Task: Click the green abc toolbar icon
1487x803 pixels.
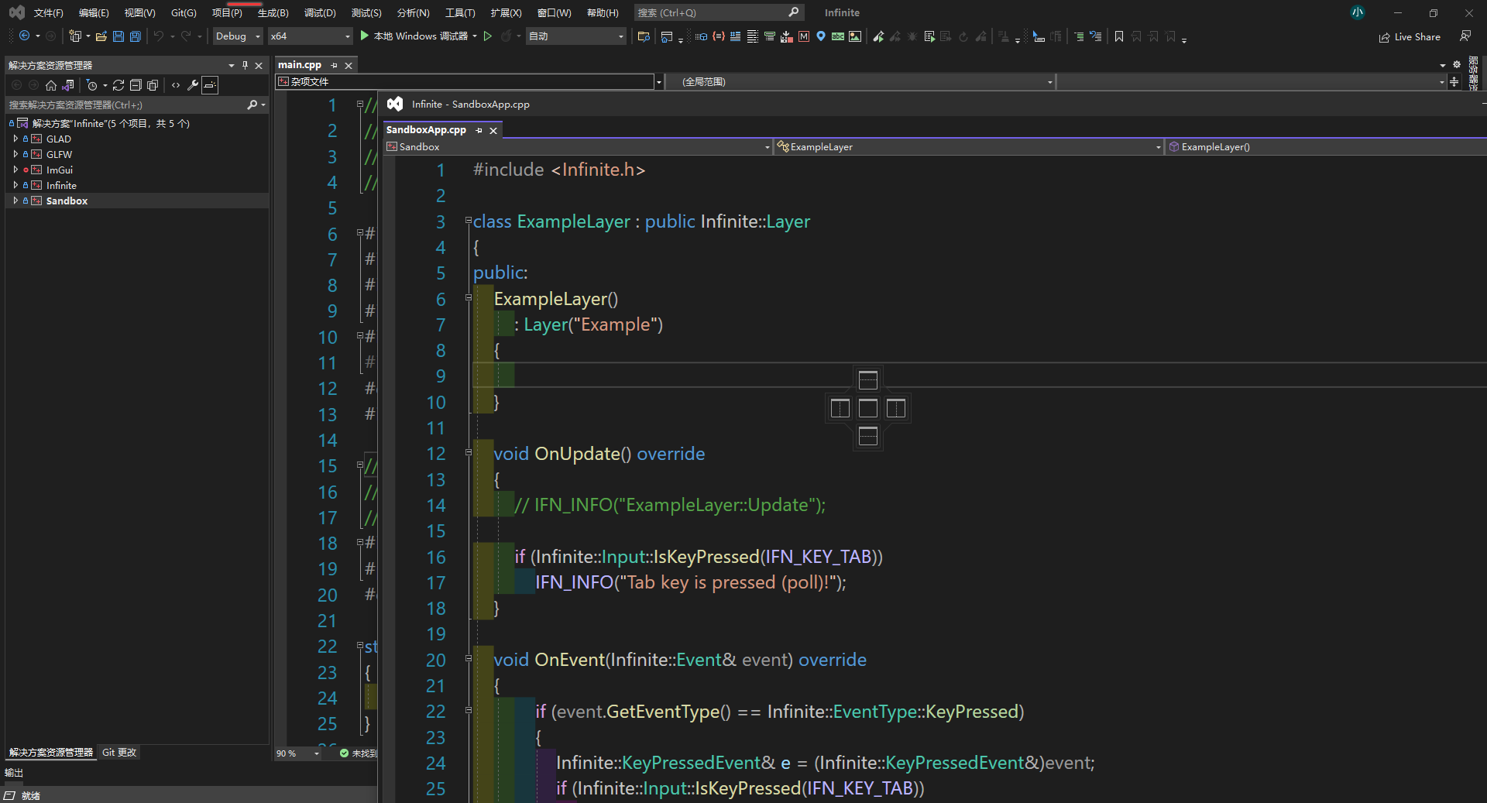Action: [x=838, y=36]
